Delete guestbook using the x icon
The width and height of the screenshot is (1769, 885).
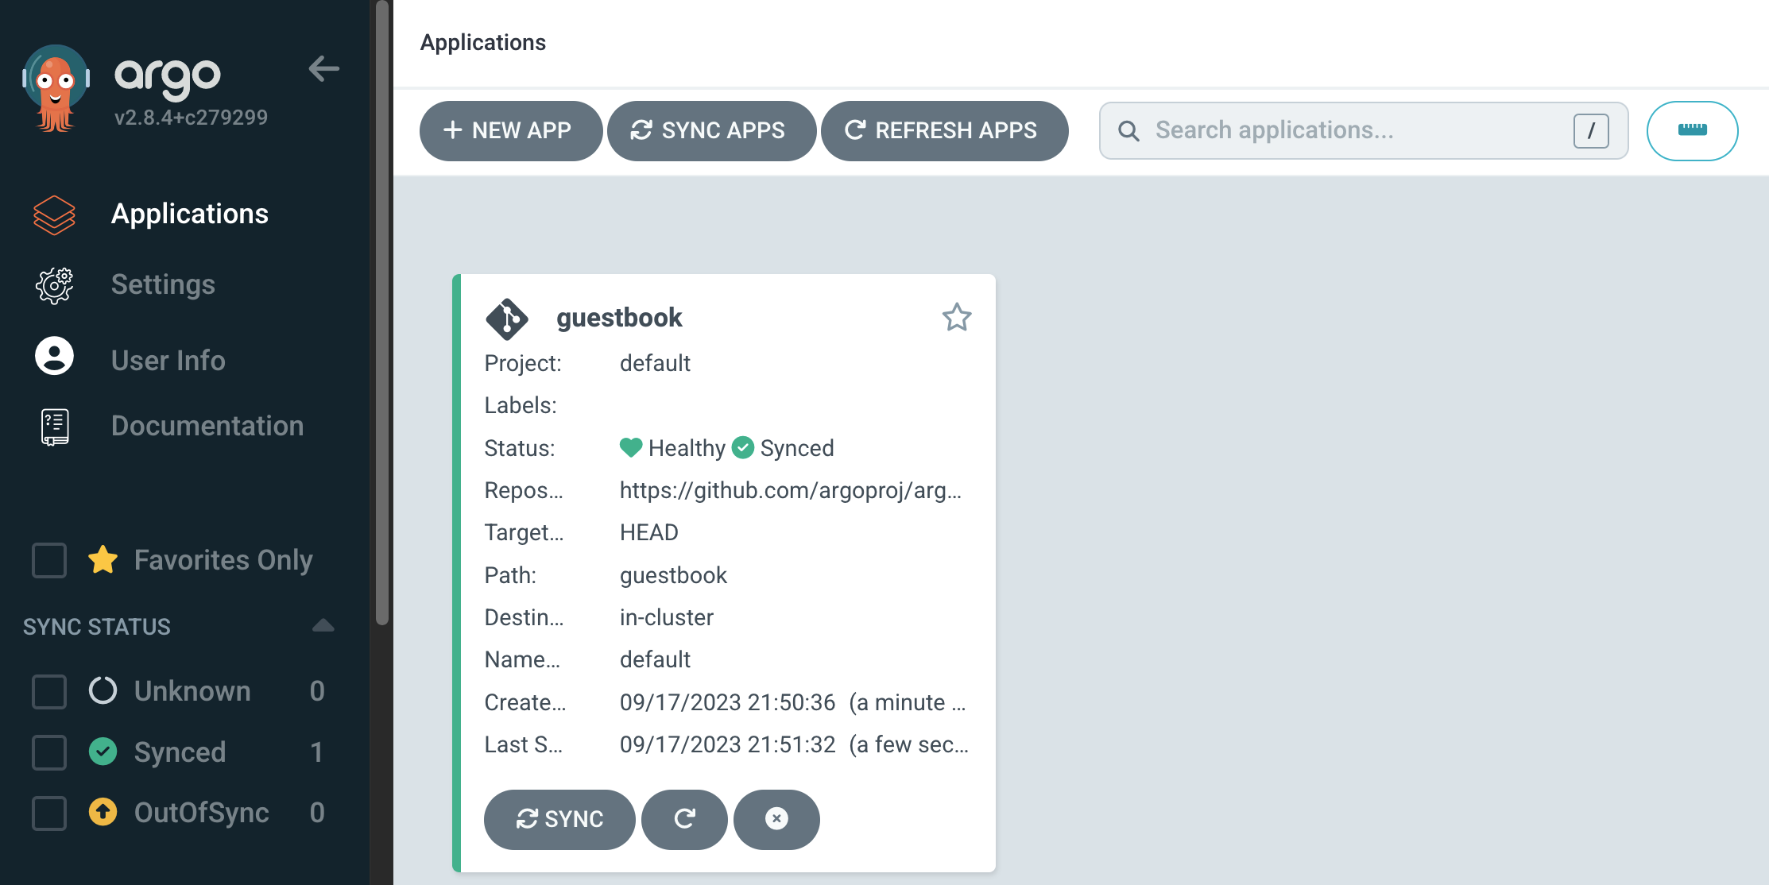tap(776, 819)
